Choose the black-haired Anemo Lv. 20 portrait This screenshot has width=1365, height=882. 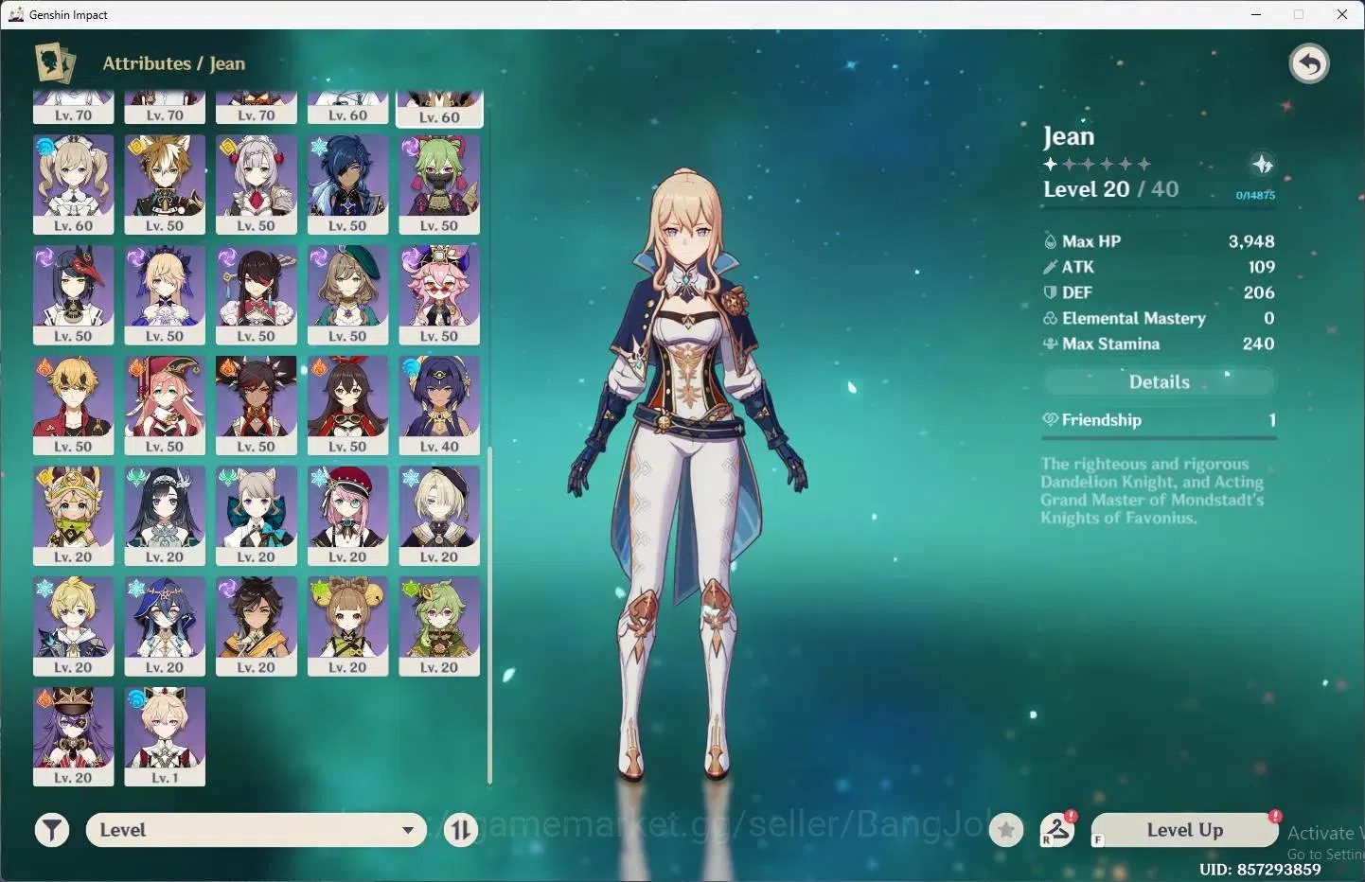pos(165,516)
